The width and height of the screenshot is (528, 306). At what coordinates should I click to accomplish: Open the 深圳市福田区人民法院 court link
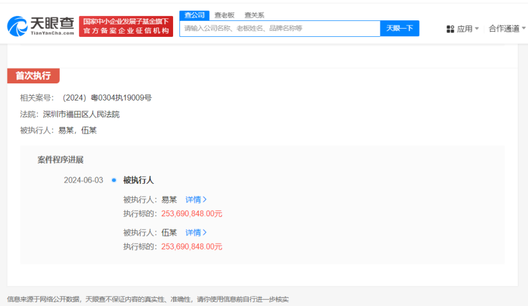(x=81, y=115)
